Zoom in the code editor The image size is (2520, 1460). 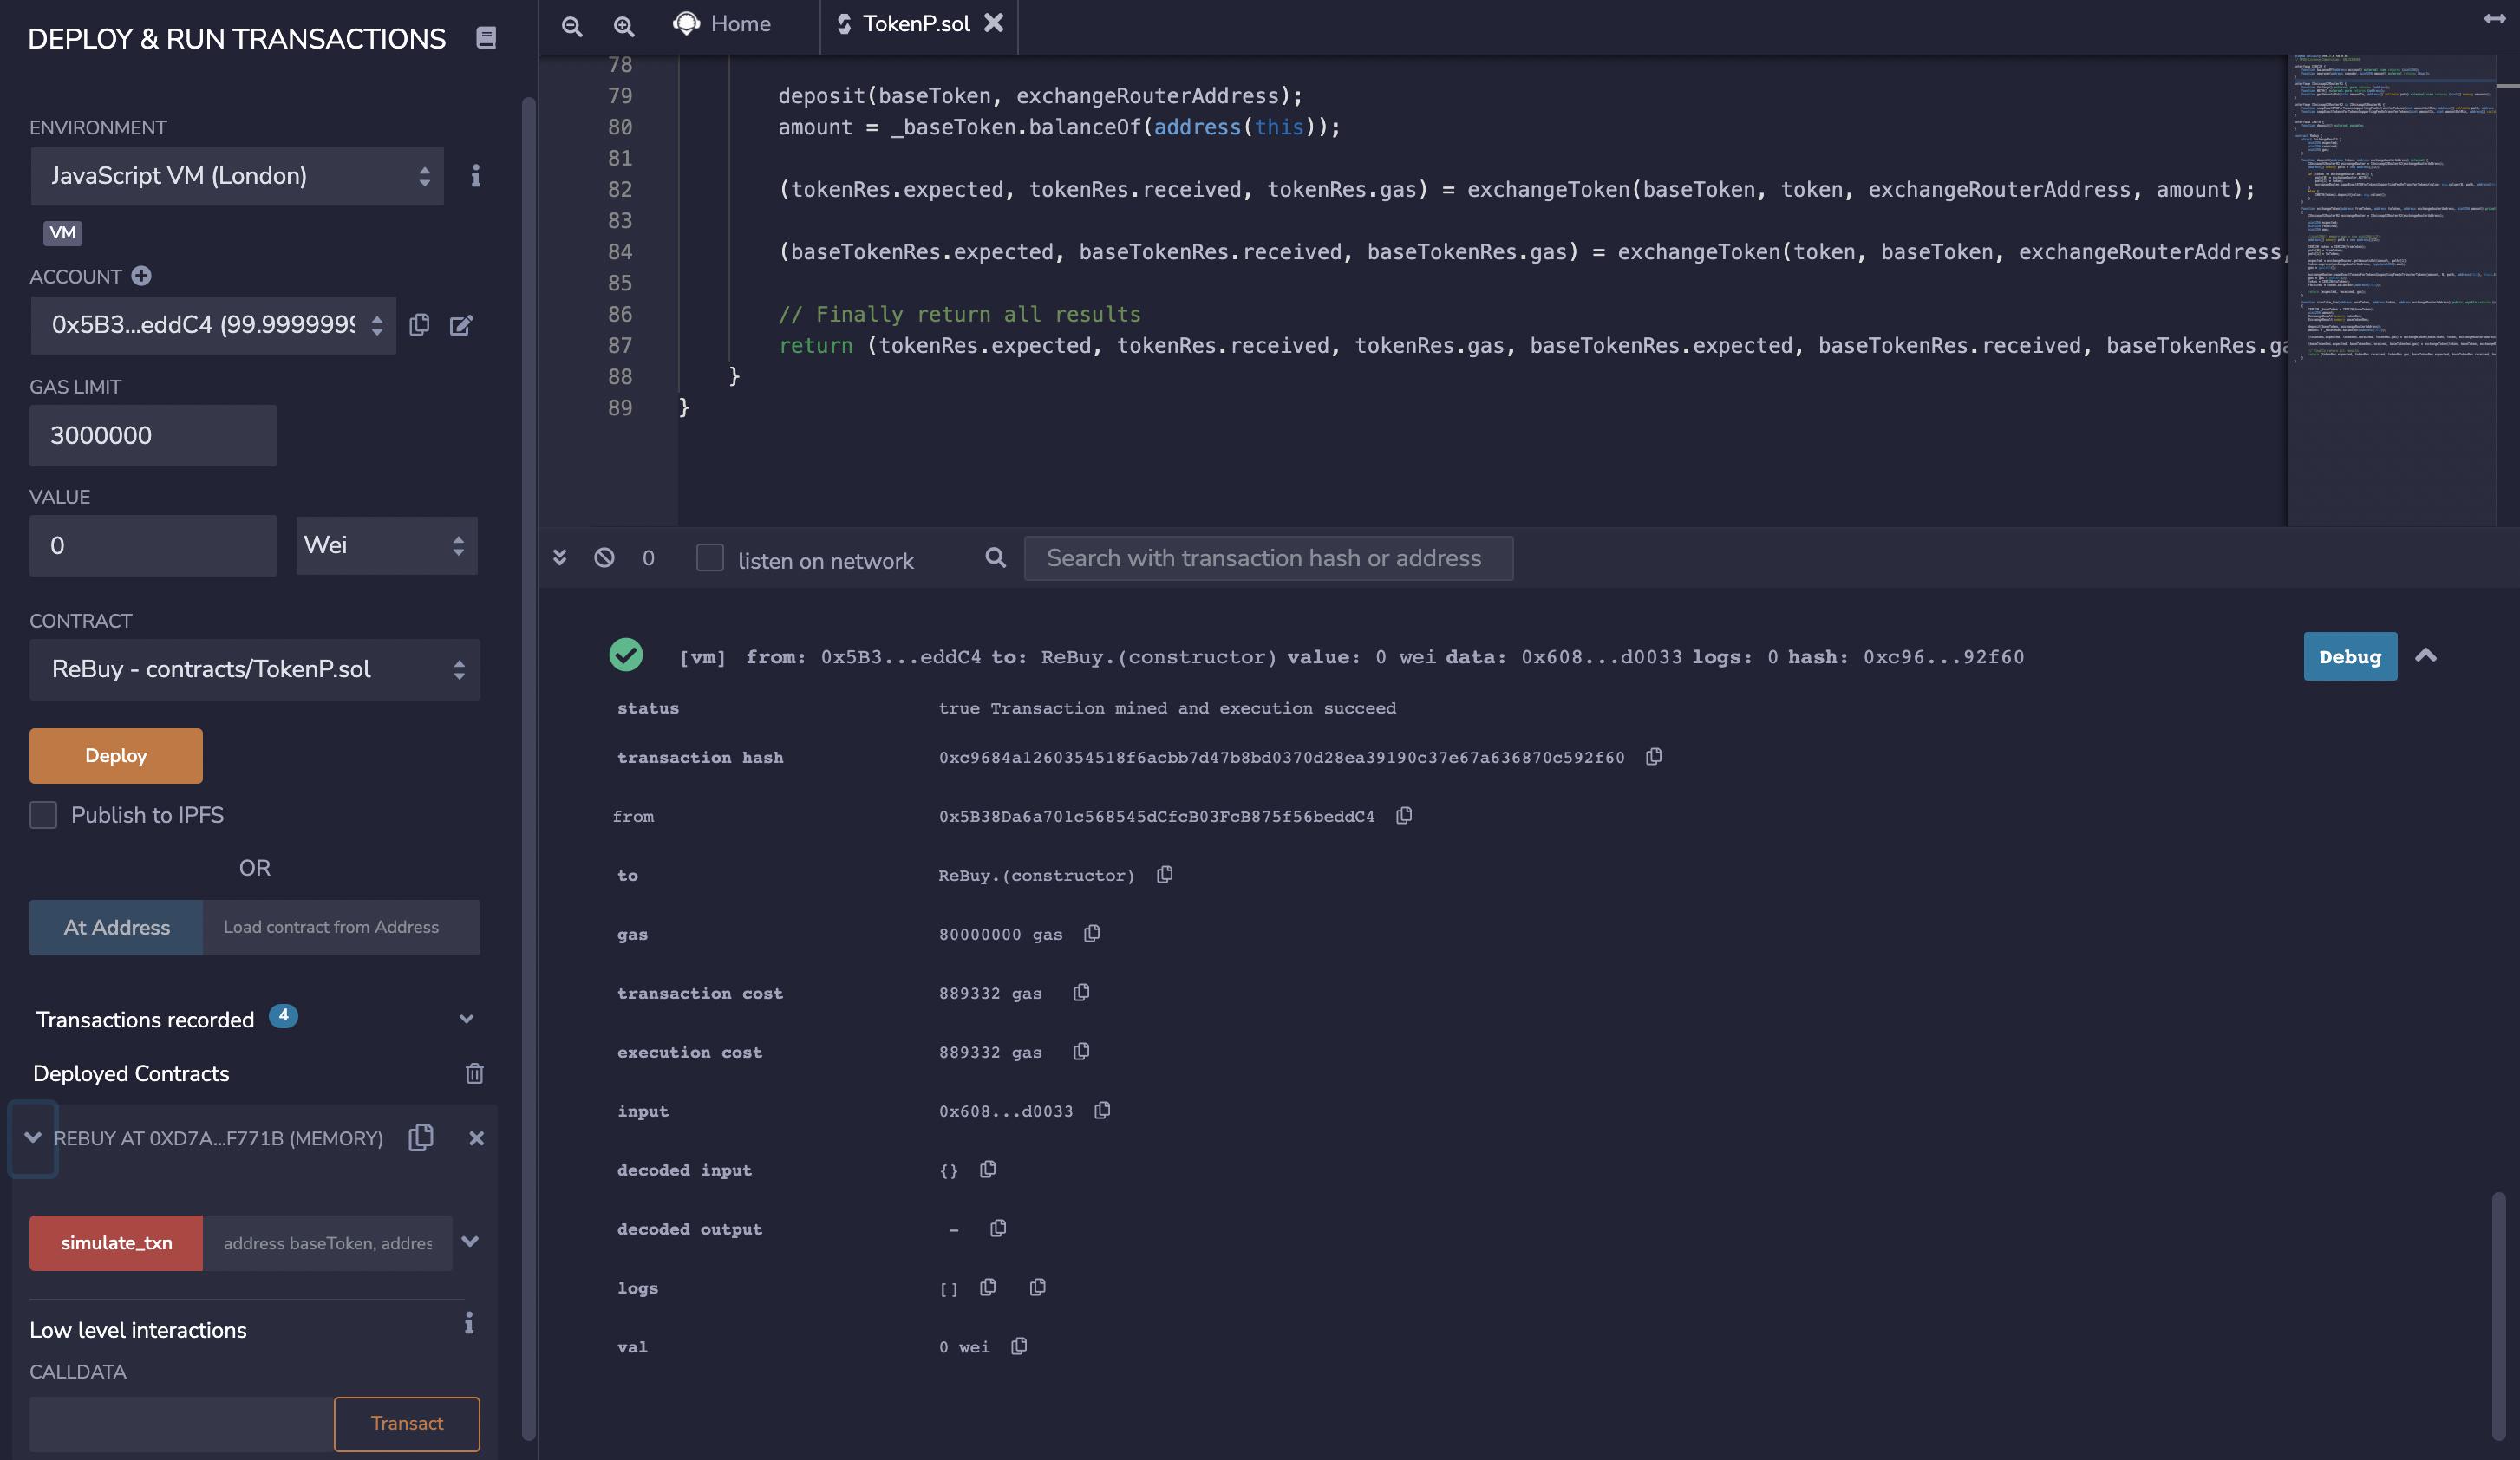[623, 26]
